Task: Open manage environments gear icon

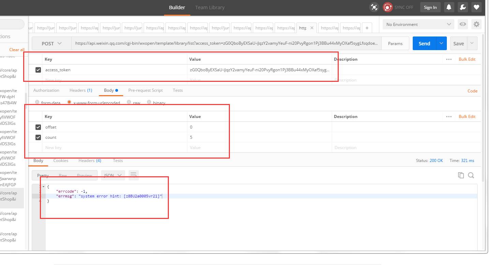Action: 477,24
